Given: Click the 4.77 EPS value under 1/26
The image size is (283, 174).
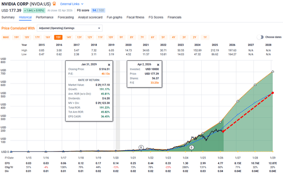Looking at the screenshot, I should pos(220,163).
